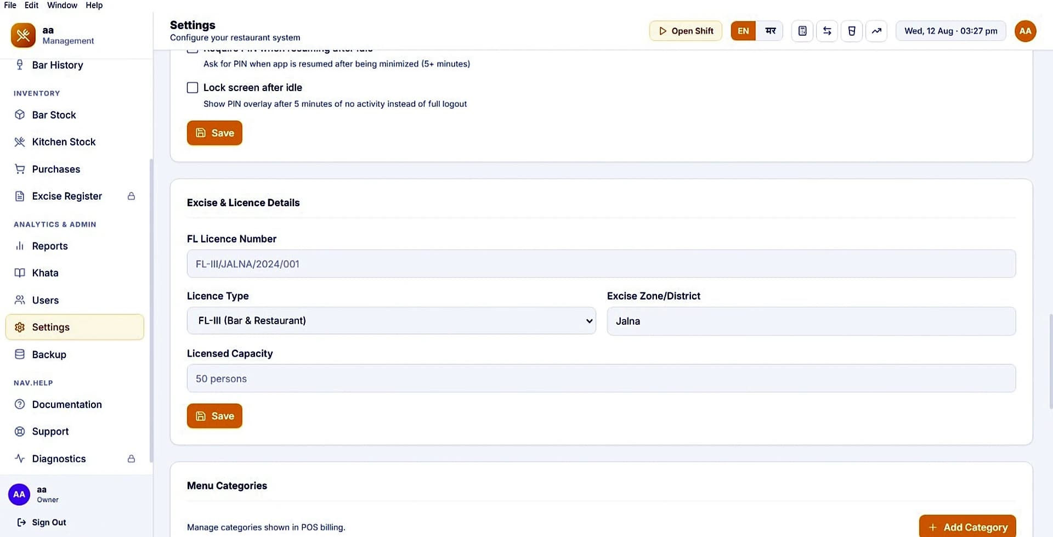The height and width of the screenshot is (537, 1053).
Task: Click the INVENTORY section label
Action: click(x=37, y=93)
